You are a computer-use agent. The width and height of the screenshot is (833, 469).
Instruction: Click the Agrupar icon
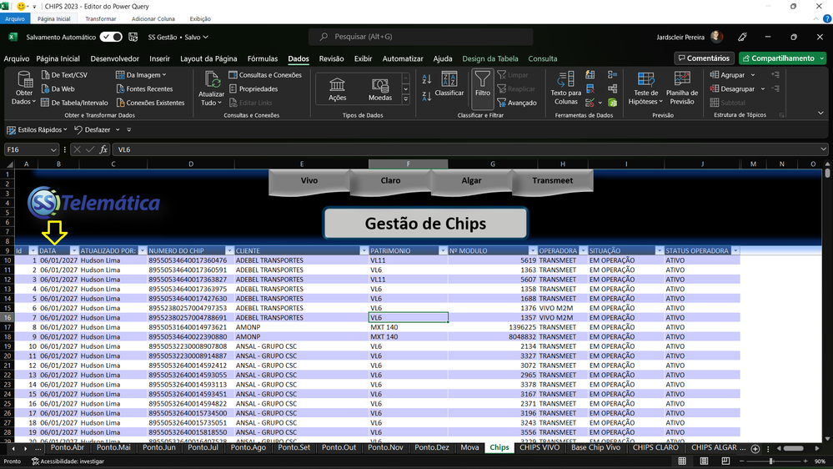click(715, 75)
